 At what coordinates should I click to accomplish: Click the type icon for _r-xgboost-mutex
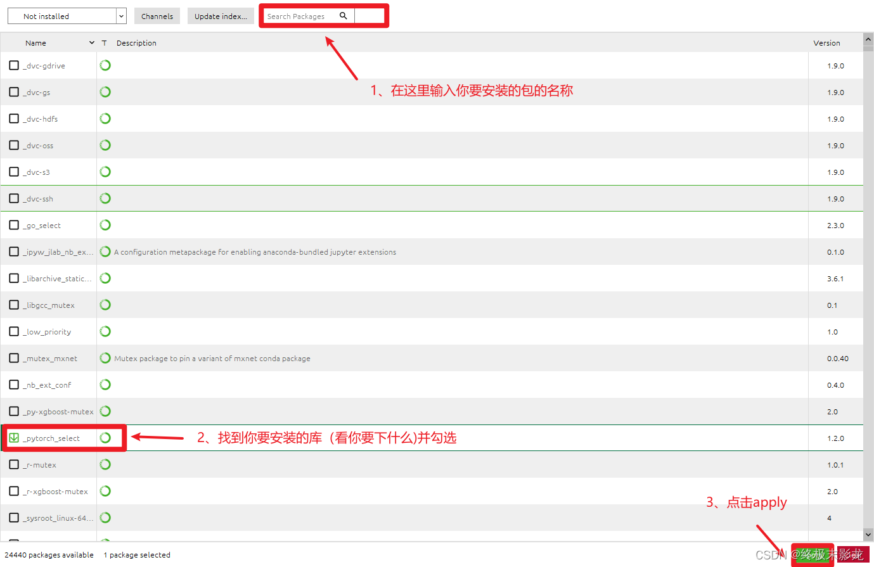(105, 491)
